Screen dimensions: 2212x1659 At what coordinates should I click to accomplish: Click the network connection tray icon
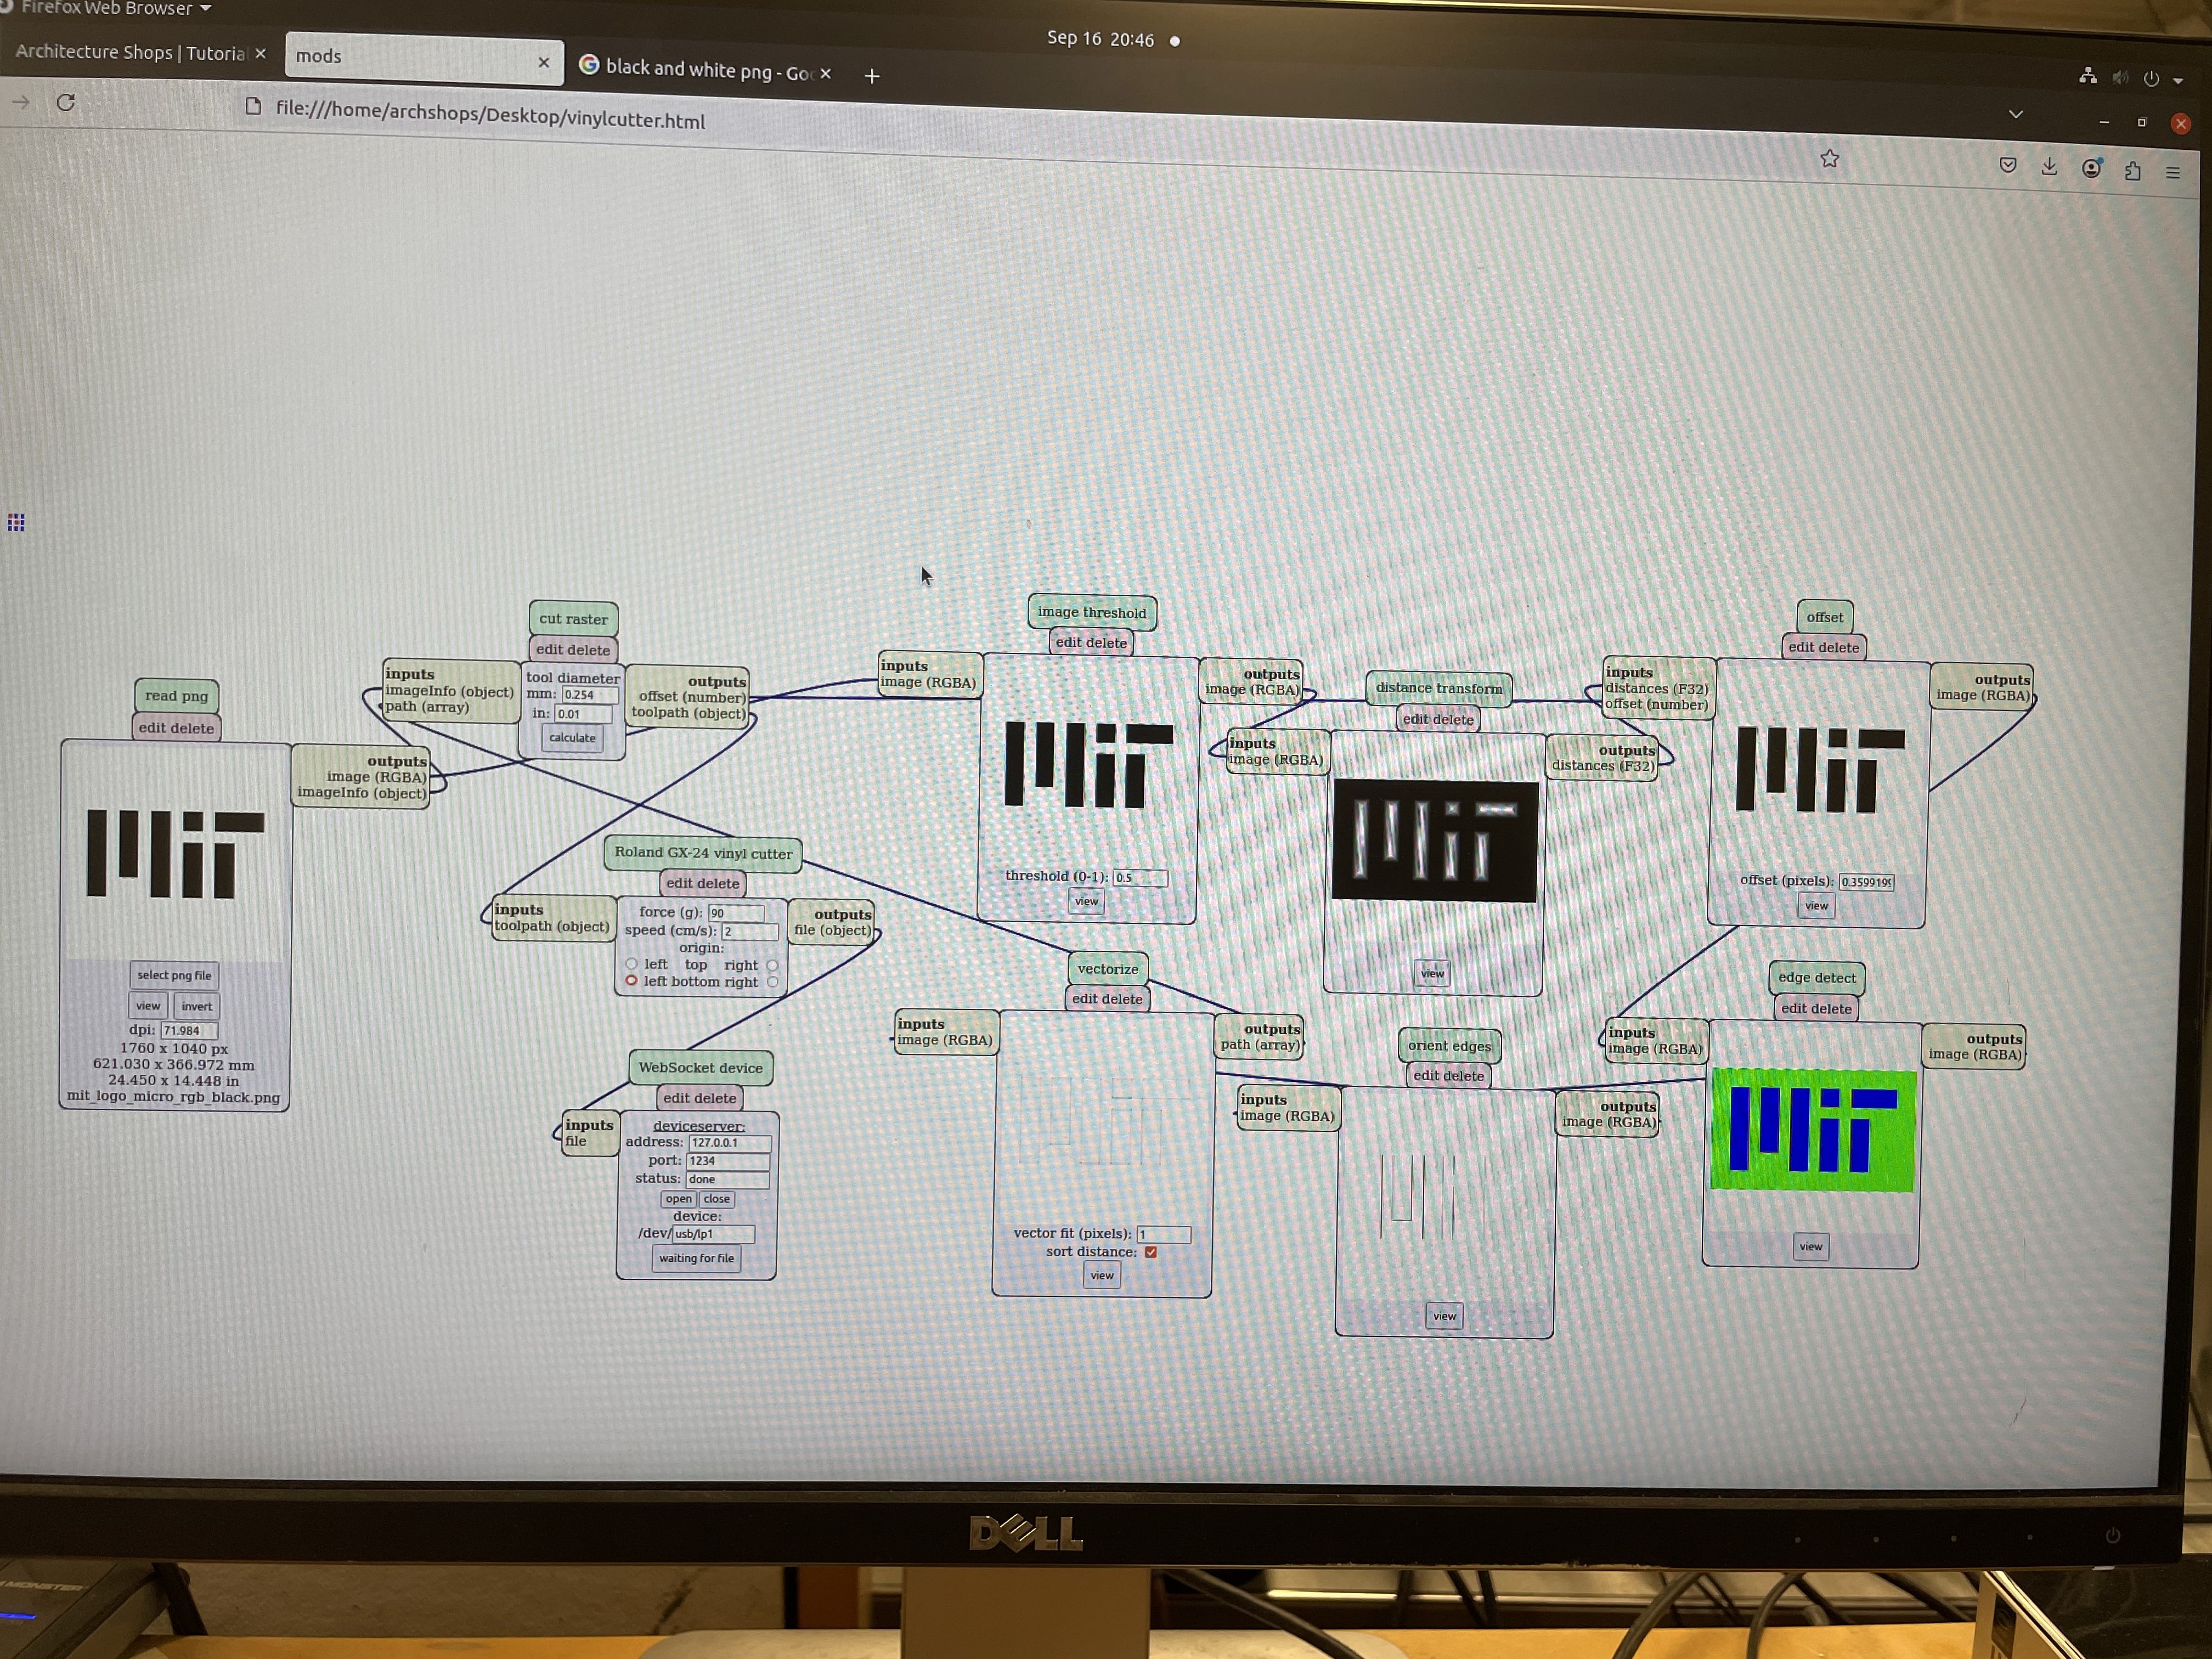coord(2087,76)
